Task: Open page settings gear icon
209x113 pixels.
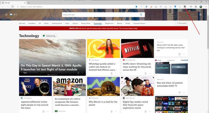Action: (200, 15)
